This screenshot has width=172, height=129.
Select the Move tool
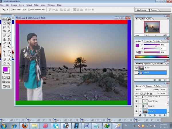click(9, 24)
